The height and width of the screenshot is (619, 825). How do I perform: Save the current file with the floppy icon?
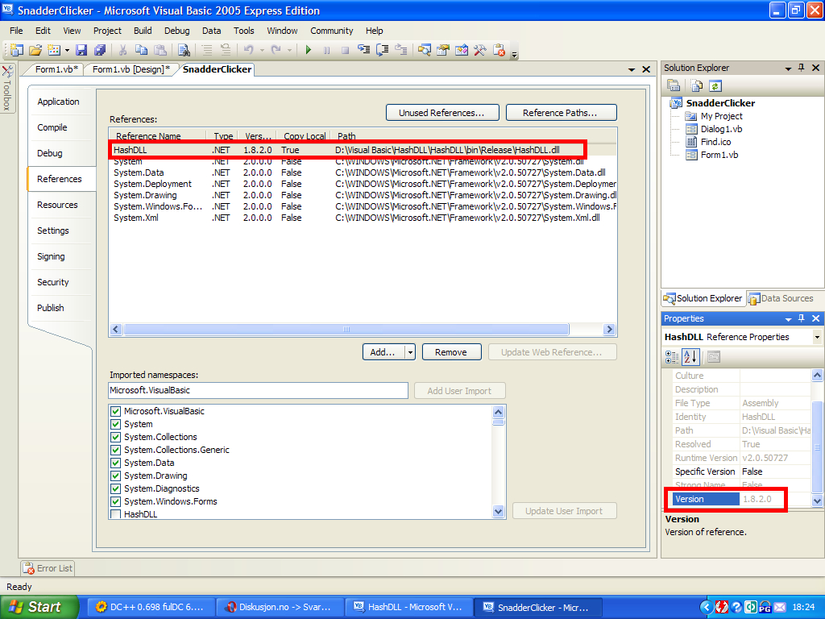point(81,50)
